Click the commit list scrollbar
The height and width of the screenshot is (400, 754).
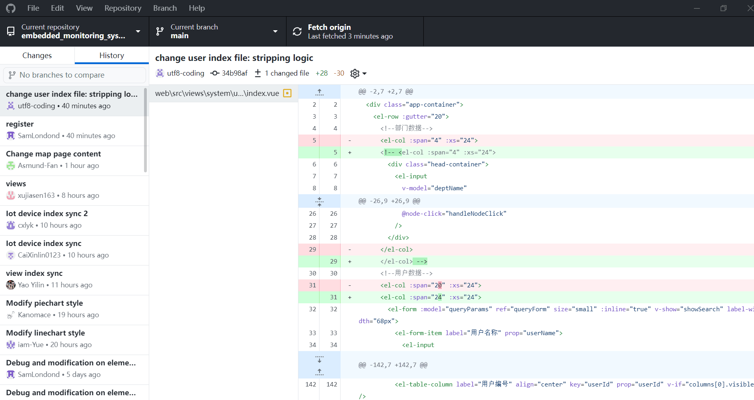pos(146,130)
